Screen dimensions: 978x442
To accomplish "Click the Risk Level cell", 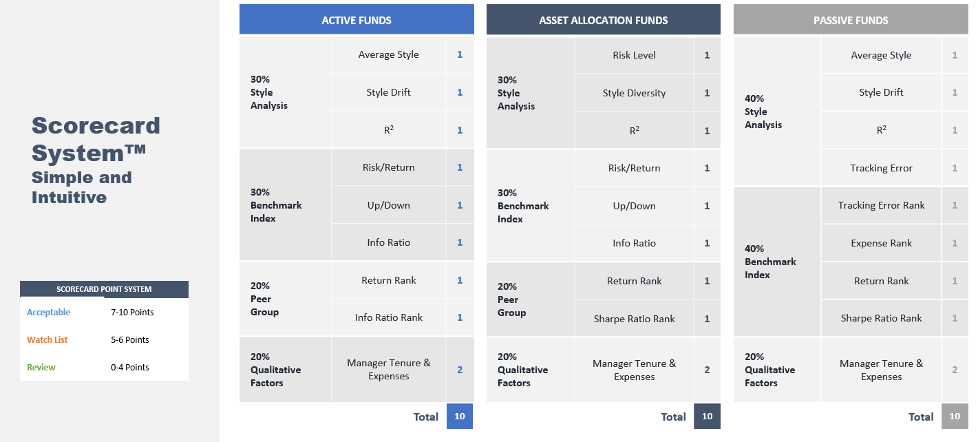I will [x=634, y=55].
